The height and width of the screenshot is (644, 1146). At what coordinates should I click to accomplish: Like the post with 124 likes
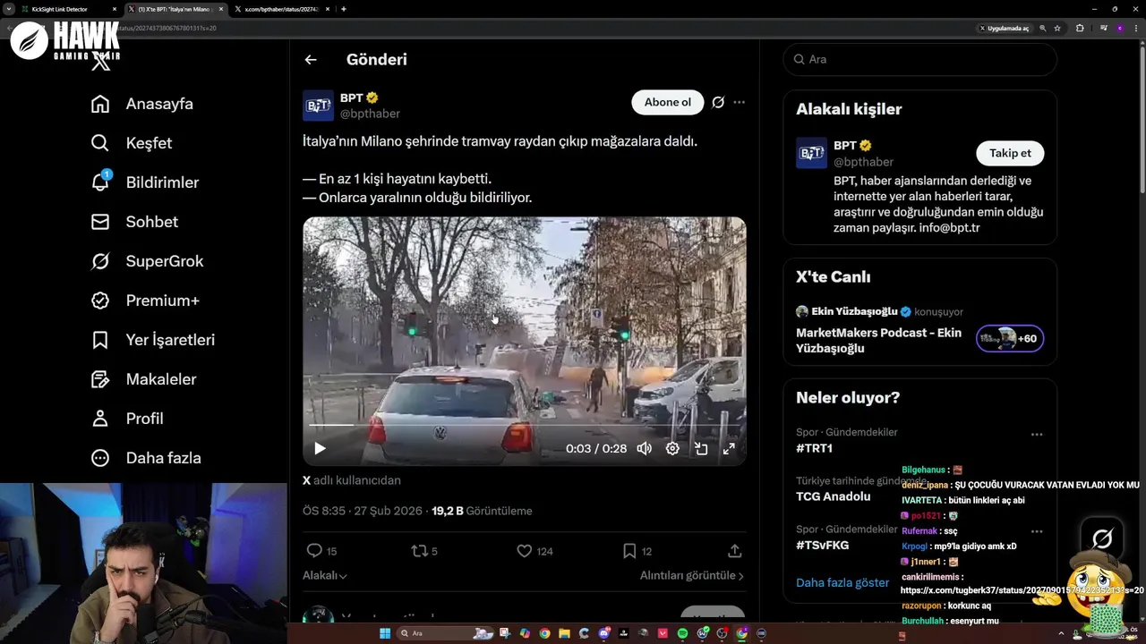pyautogui.click(x=535, y=551)
